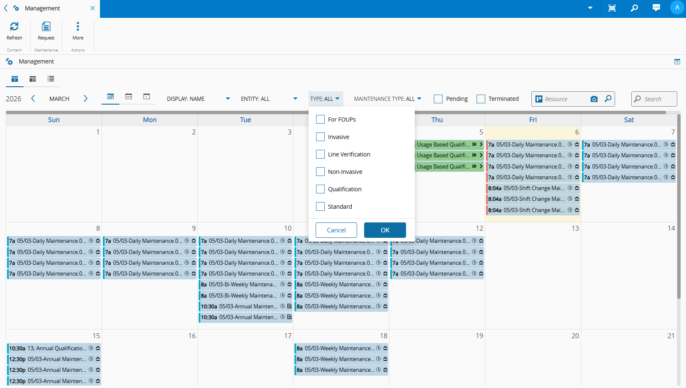Image resolution: width=686 pixels, height=388 pixels.
Task: Select the day calendar layout
Action: [x=146, y=96]
